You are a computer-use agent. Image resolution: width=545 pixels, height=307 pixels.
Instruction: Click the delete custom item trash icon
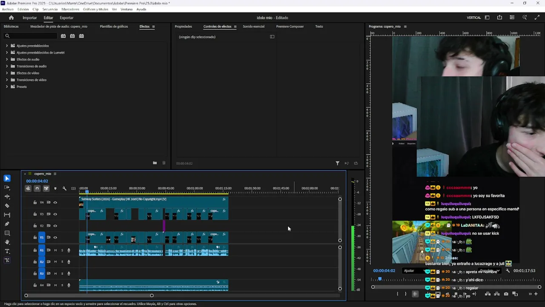tap(164, 163)
